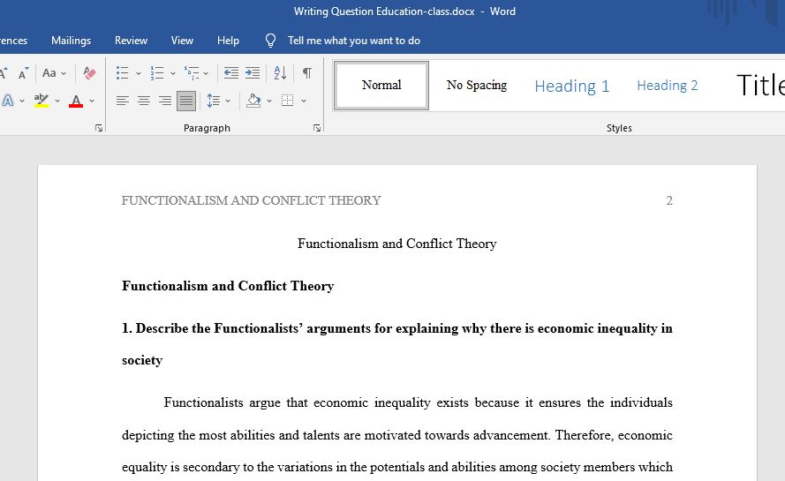Open the Mailings tab
Viewport: 785px width, 481px height.
[72, 41]
